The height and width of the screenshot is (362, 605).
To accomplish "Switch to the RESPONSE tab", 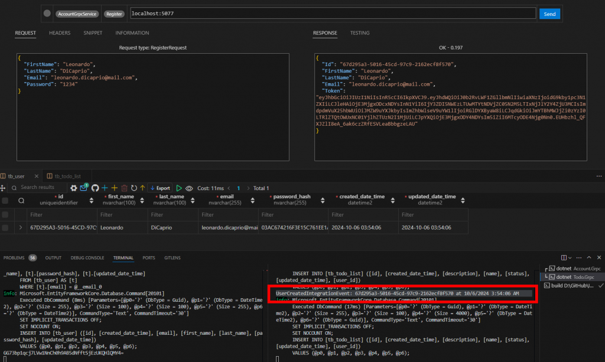I will pos(325,33).
